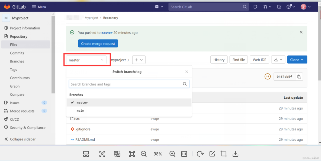Go to Branches in the sidebar
The width and height of the screenshot is (321, 161).
(x=17, y=61)
